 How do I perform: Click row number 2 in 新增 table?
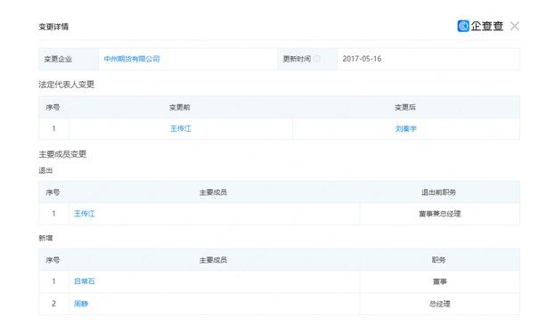pos(53,304)
